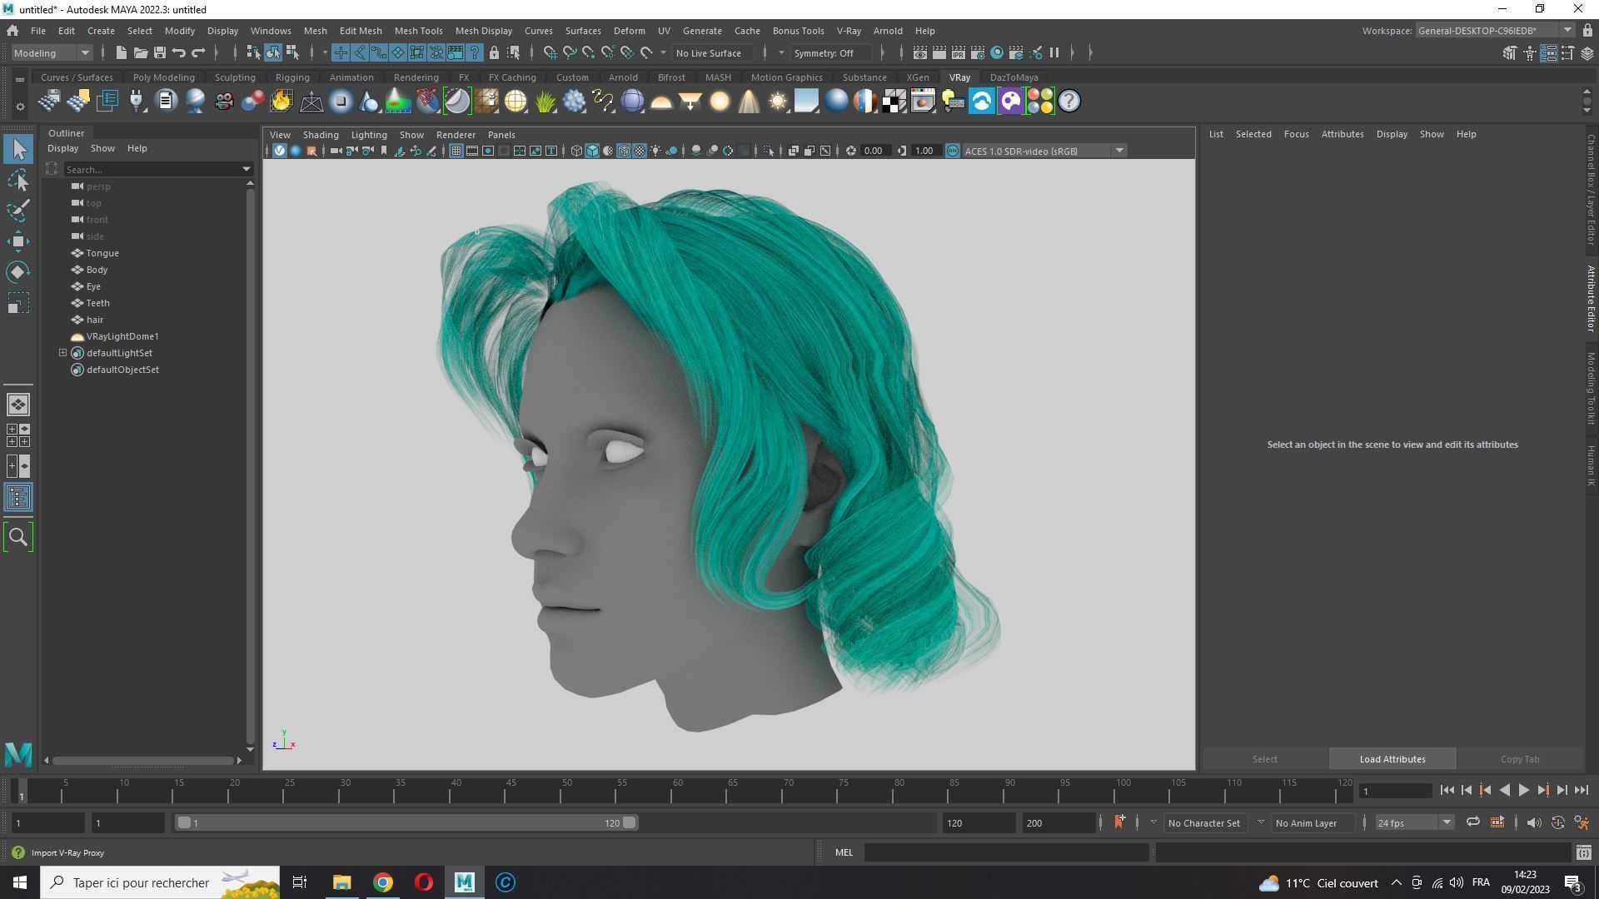Viewport: 1599px width, 899px height.
Task: Save the scene with floppy disk icon
Action: pyautogui.click(x=160, y=52)
